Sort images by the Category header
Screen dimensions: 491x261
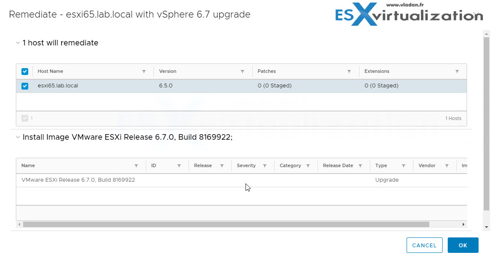click(290, 165)
